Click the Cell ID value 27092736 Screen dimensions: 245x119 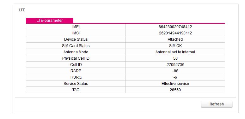point(175,65)
